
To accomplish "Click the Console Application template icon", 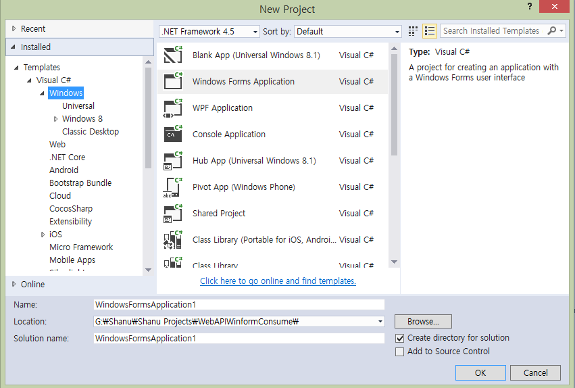I will [173, 135].
